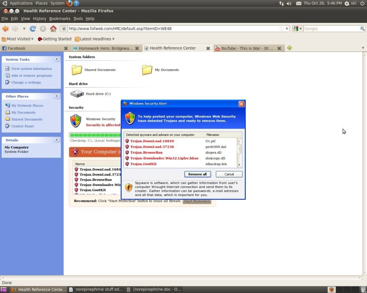The height and width of the screenshot is (293, 367).
Task: Collapse the Other Places panel
Action: click(x=57, y=96)
